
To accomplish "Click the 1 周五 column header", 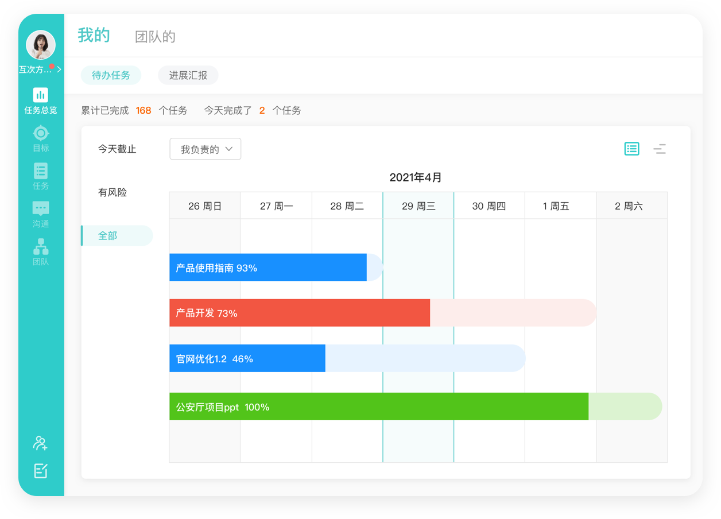I will coord(561,206).
